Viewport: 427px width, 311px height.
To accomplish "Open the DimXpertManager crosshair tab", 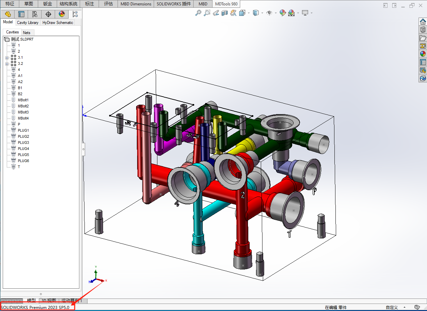I will [x=48, y=14].
